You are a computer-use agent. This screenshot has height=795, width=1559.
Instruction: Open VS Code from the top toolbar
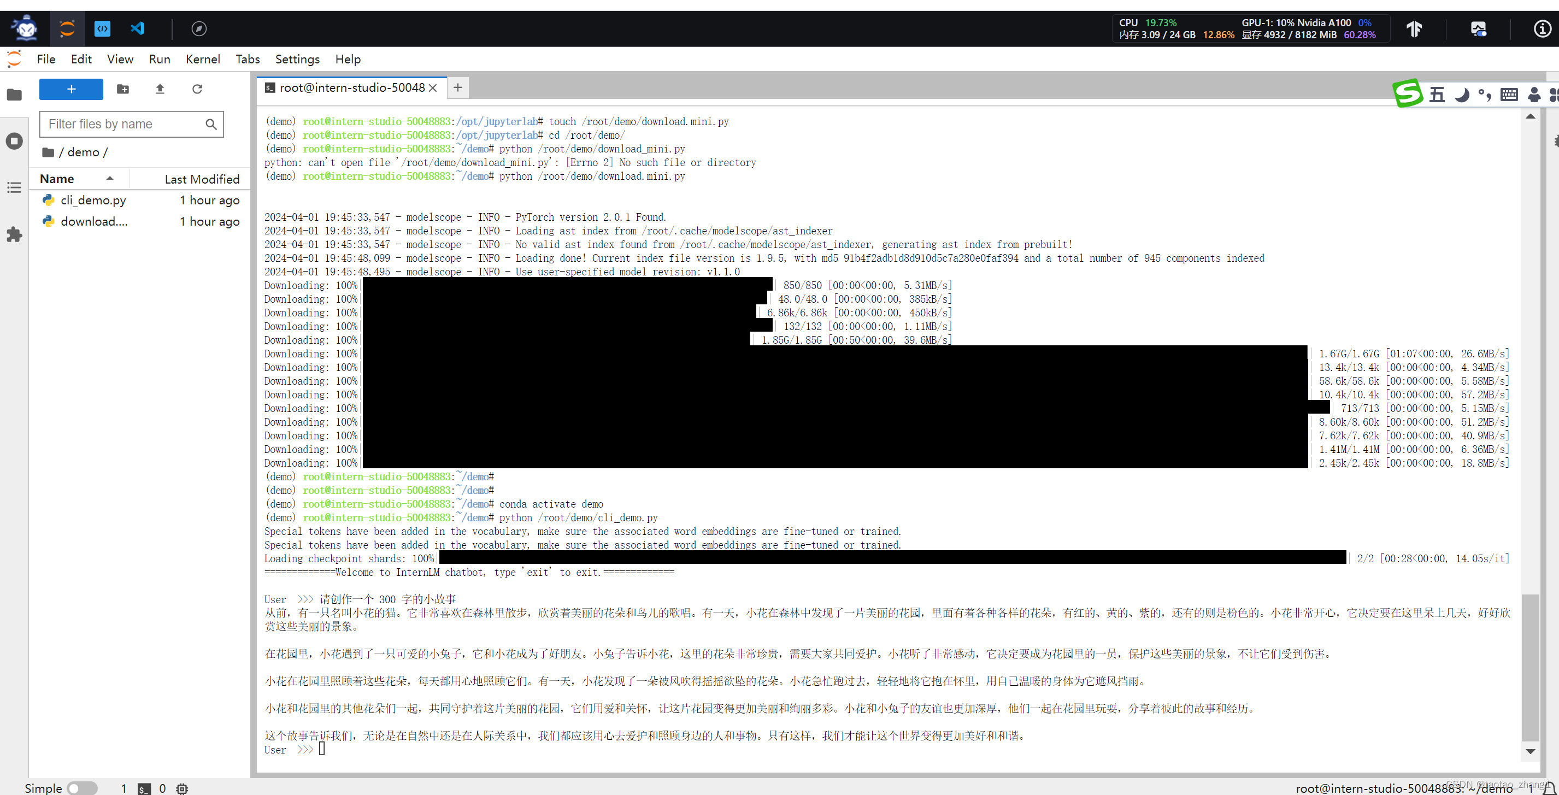point(137,28)
